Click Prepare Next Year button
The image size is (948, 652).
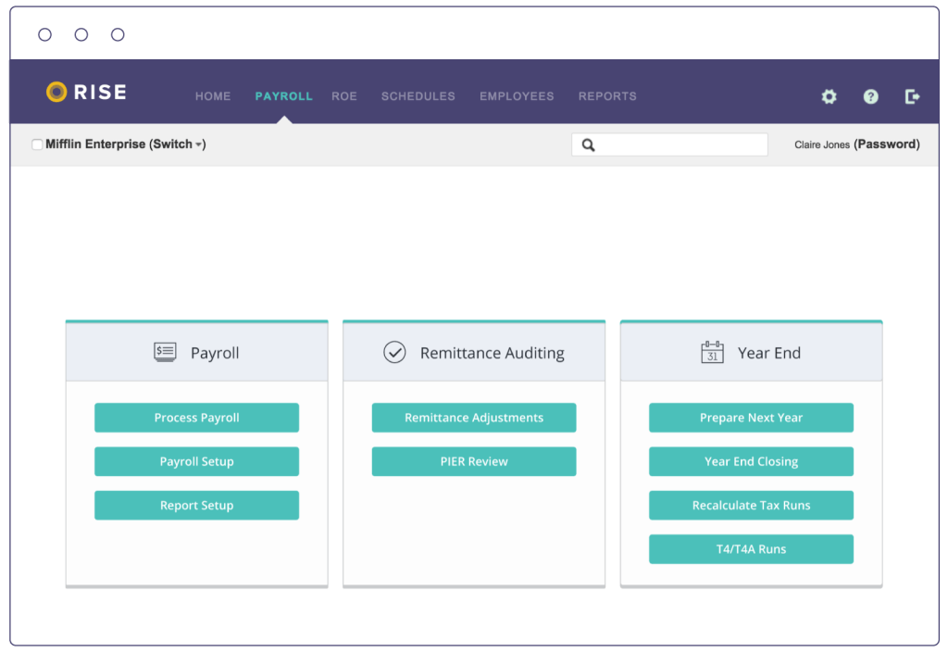point(751,418)
